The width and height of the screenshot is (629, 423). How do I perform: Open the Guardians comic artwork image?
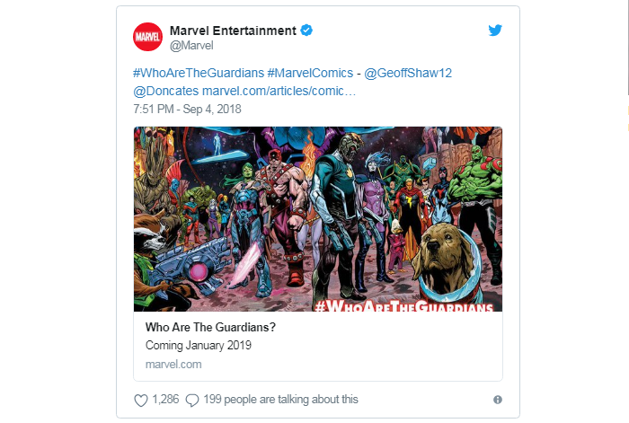[317, 218]
